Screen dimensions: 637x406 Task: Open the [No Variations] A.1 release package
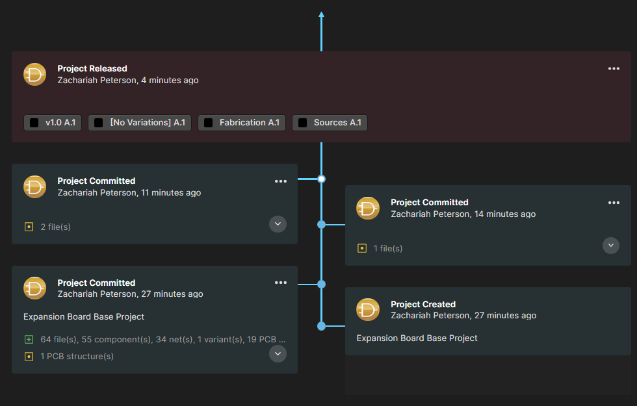140,123
